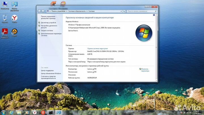Select the 'Service Pack 1' text

(73, 31)
